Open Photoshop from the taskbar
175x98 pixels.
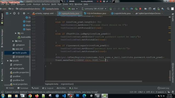coord(78,96)
